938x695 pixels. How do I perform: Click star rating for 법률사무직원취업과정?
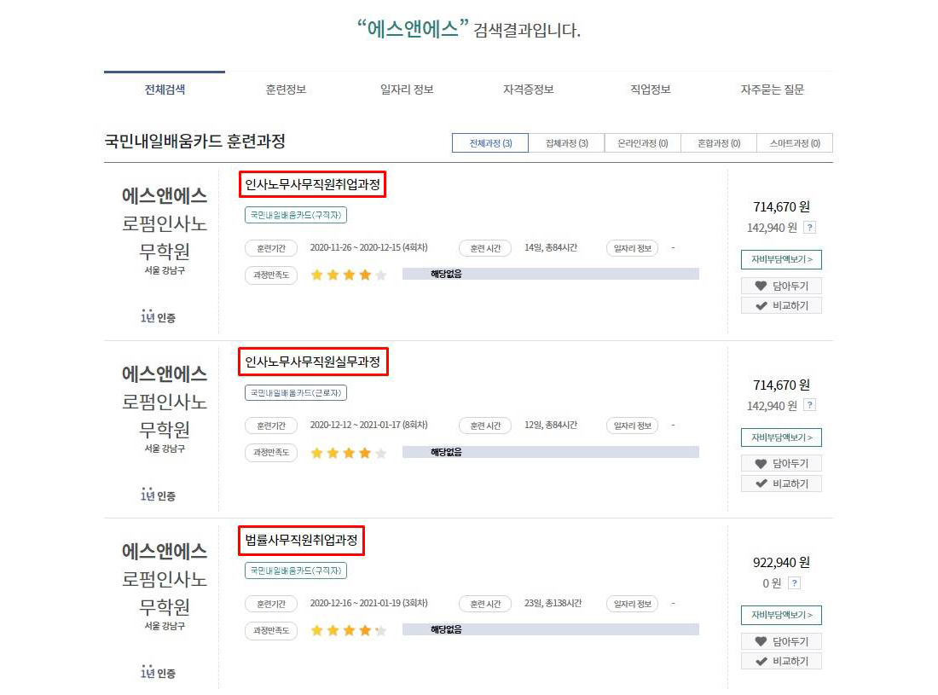pyautogui.click(x=348, y=631)
